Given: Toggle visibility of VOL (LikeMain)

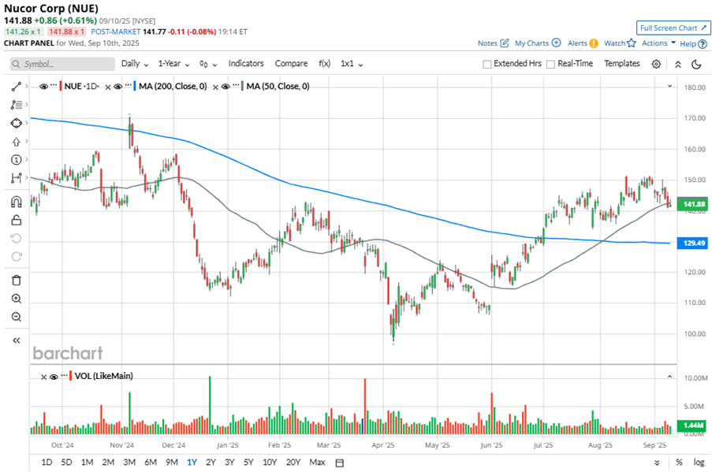Looking at the screenshot, I should pyautogui.click(x=54, y=377).
